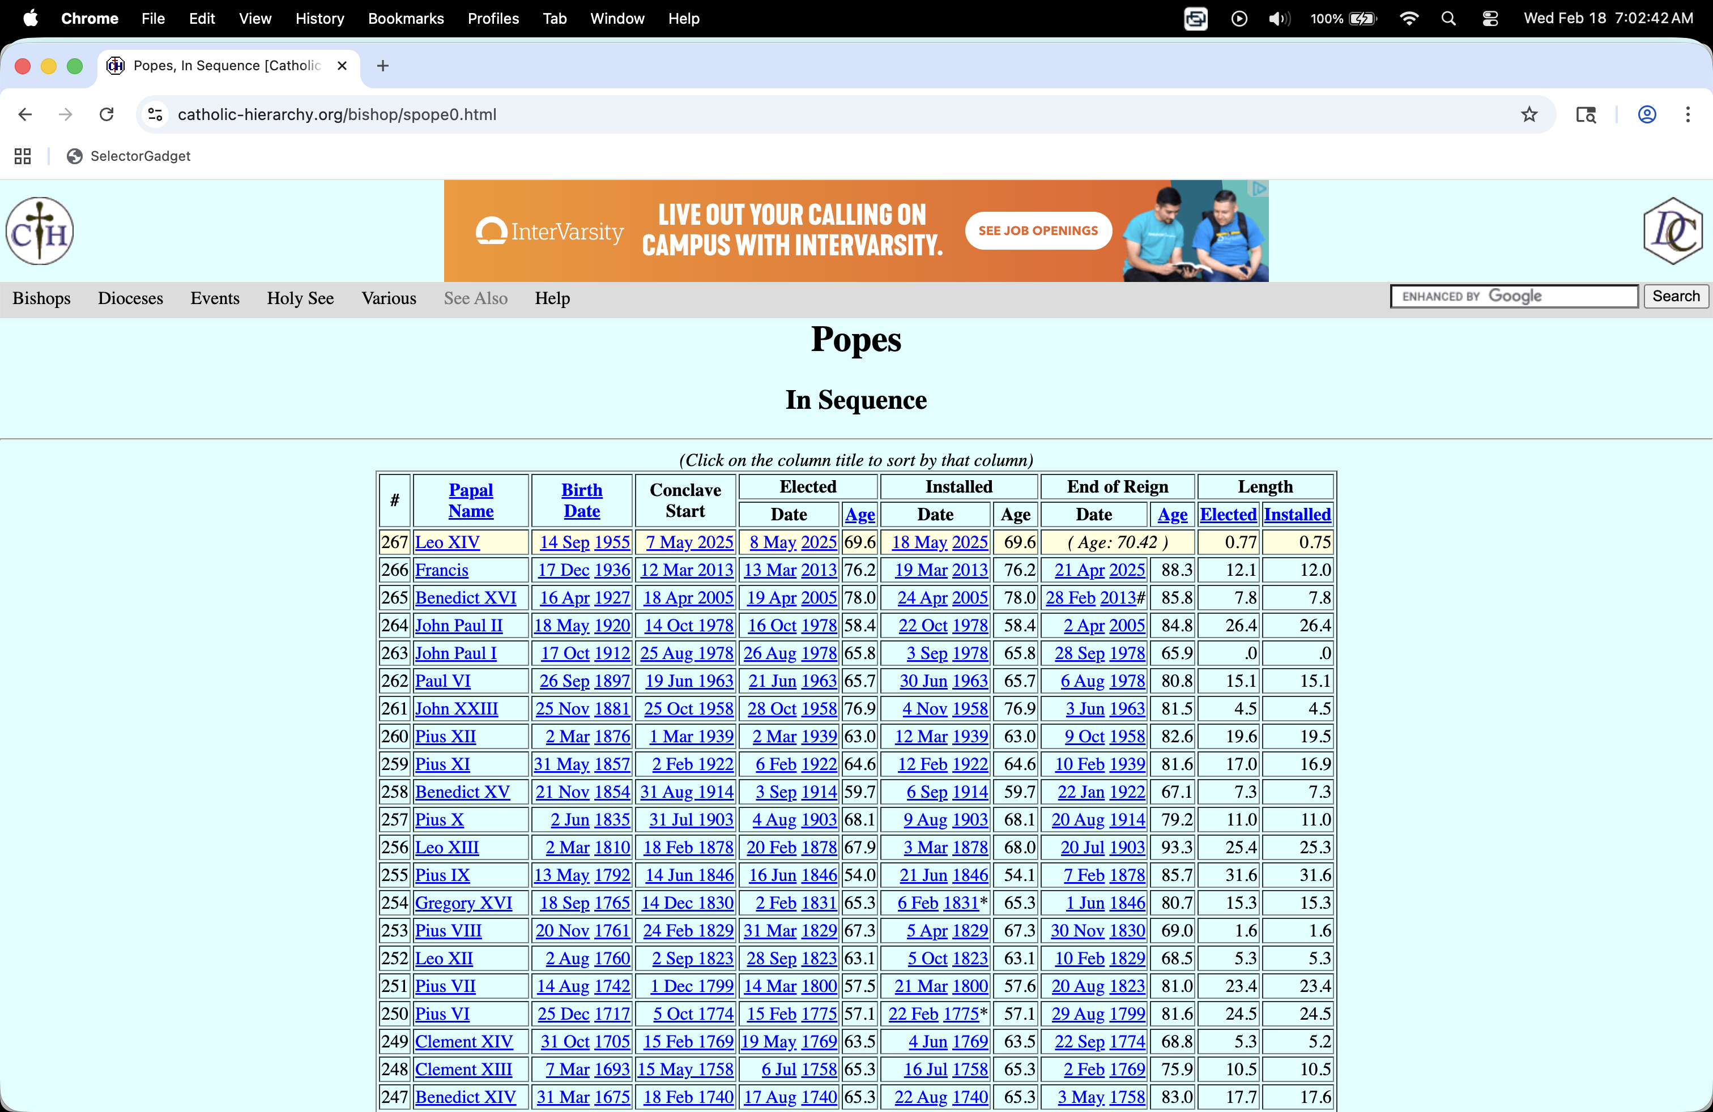Open the Bookmarks menu in the menu bar
The image size is (1713, 1112).
[x=405, y=19]
